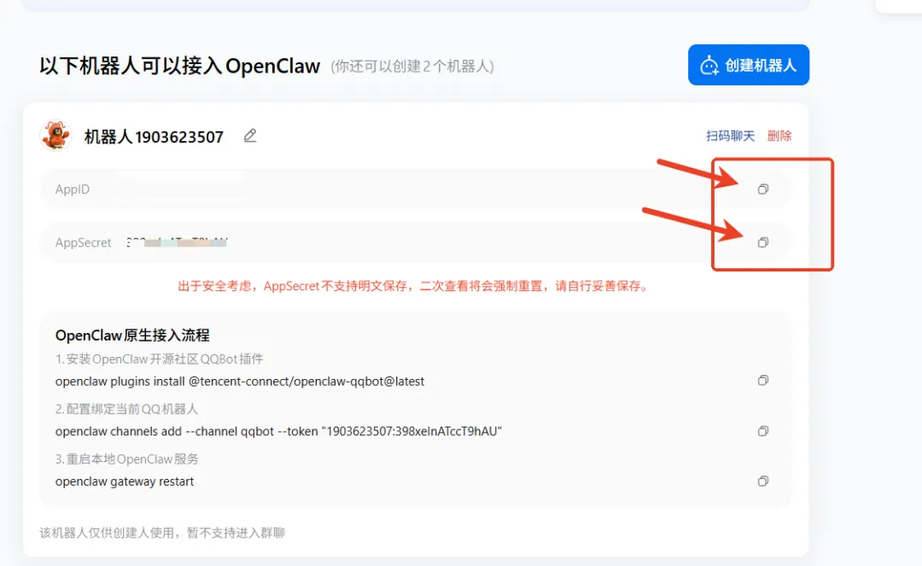Click the heading 以下机器人可以接入OpenClaw
The image size is (922, 566).
coord(180,66)
